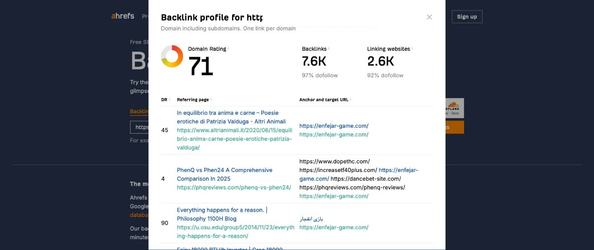The image size is (594, 250).
Task: Open the phqreviews.com phenq-vs-phen24 URL
Action: [234, 188]
